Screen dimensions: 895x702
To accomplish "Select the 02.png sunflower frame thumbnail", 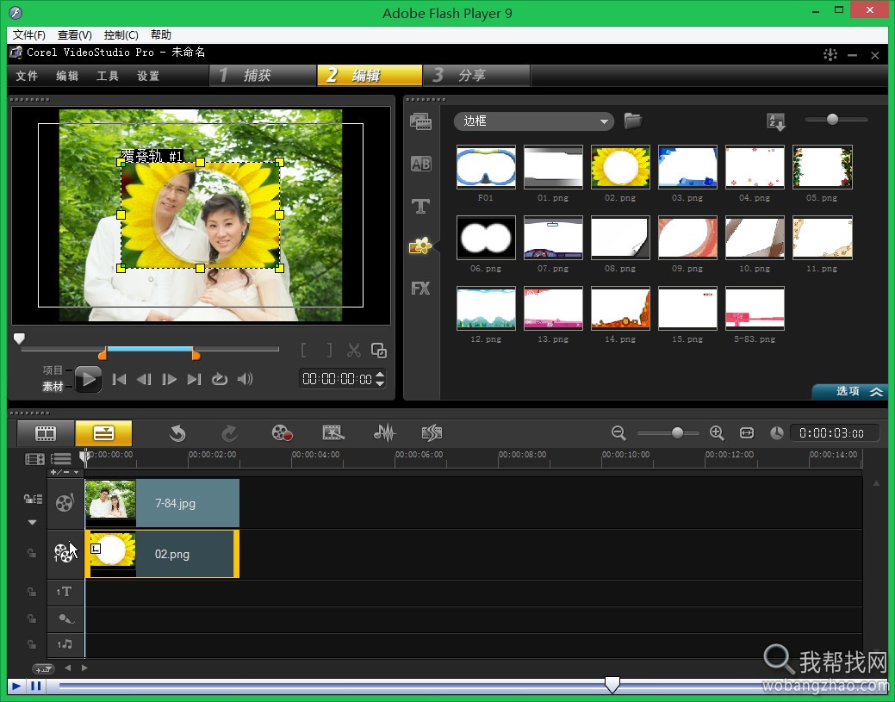I will point(620,166).
